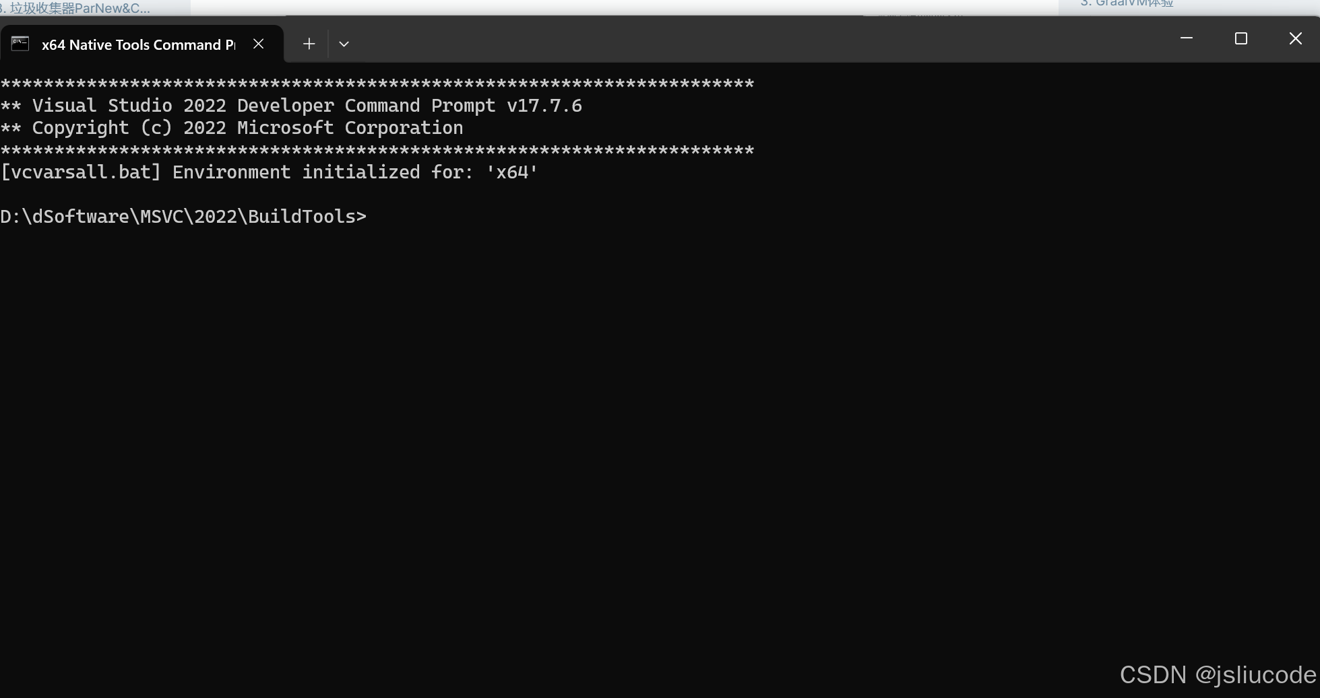Screen dimensions: 1320x698
Task: Open a new terminal tab
Action: pos(309,44)
